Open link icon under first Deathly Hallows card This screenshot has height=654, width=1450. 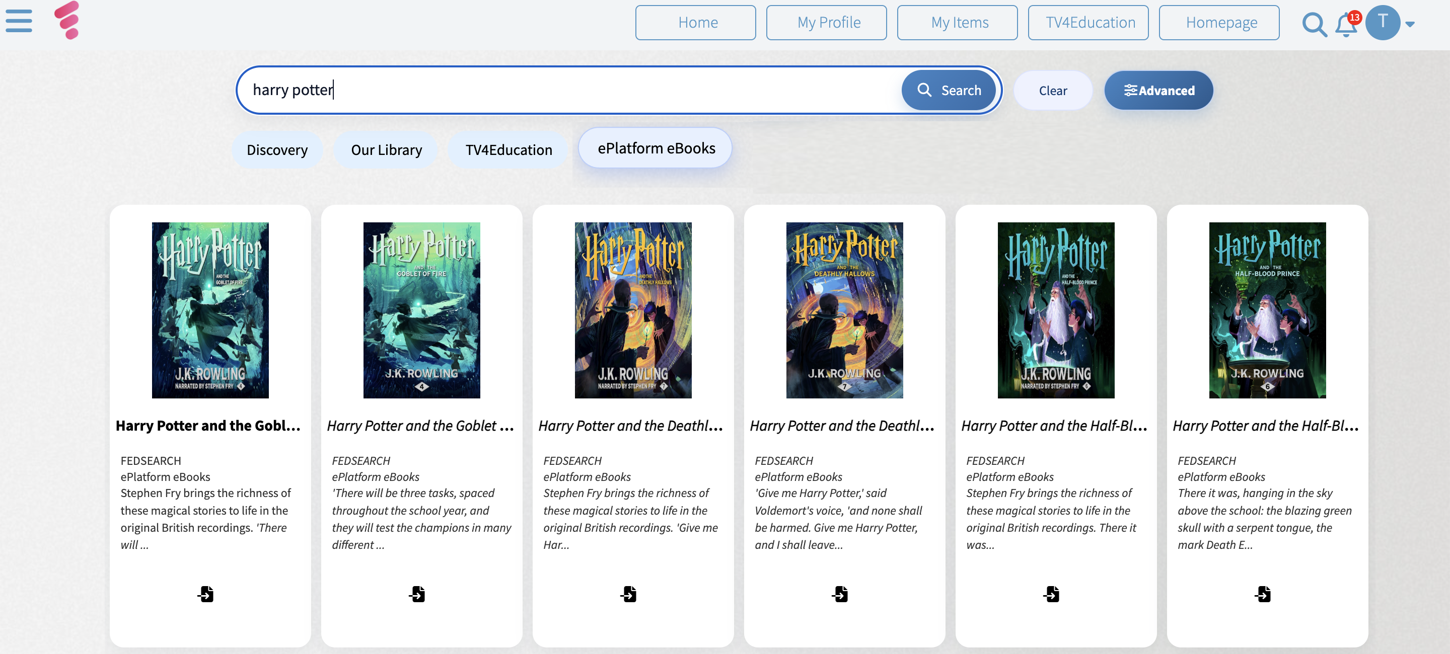point(628,594)
